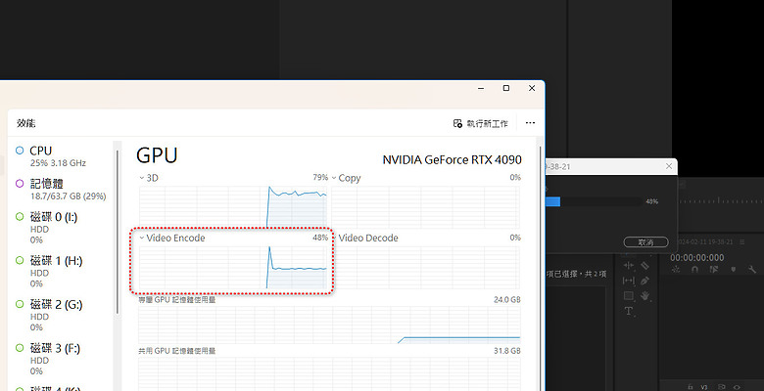Toggle timeline snapping magnet icon

694,270
